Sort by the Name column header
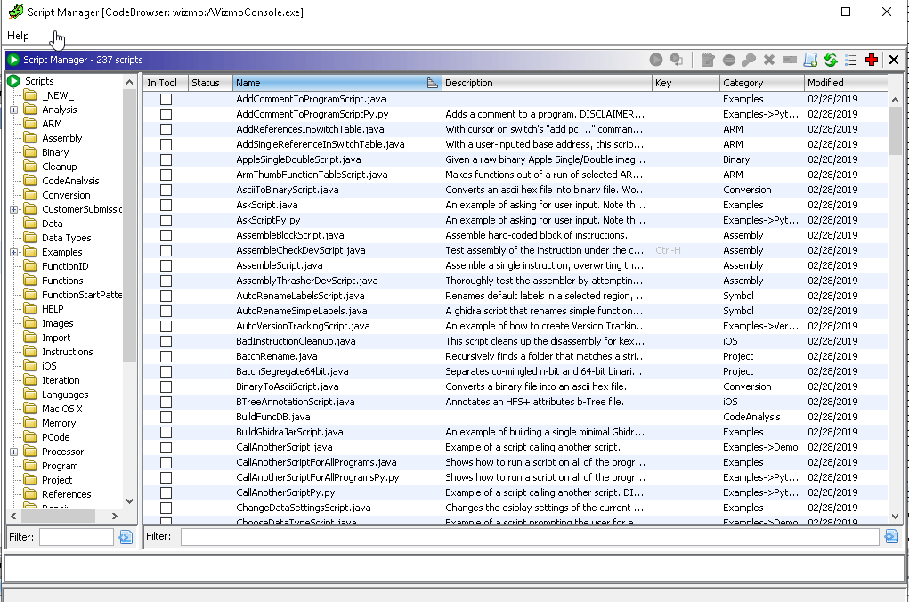Screen dimensions: 909x602 pyautogui.click(x=337, y=83)
